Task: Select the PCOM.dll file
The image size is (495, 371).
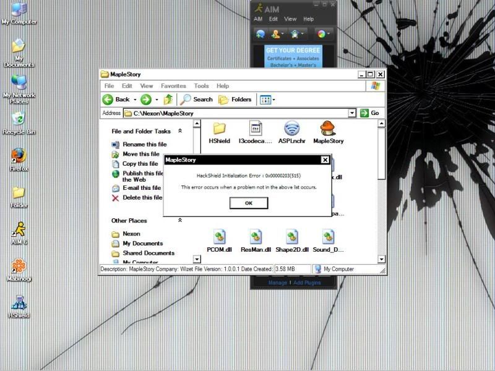Action: [x=220, y=241]
